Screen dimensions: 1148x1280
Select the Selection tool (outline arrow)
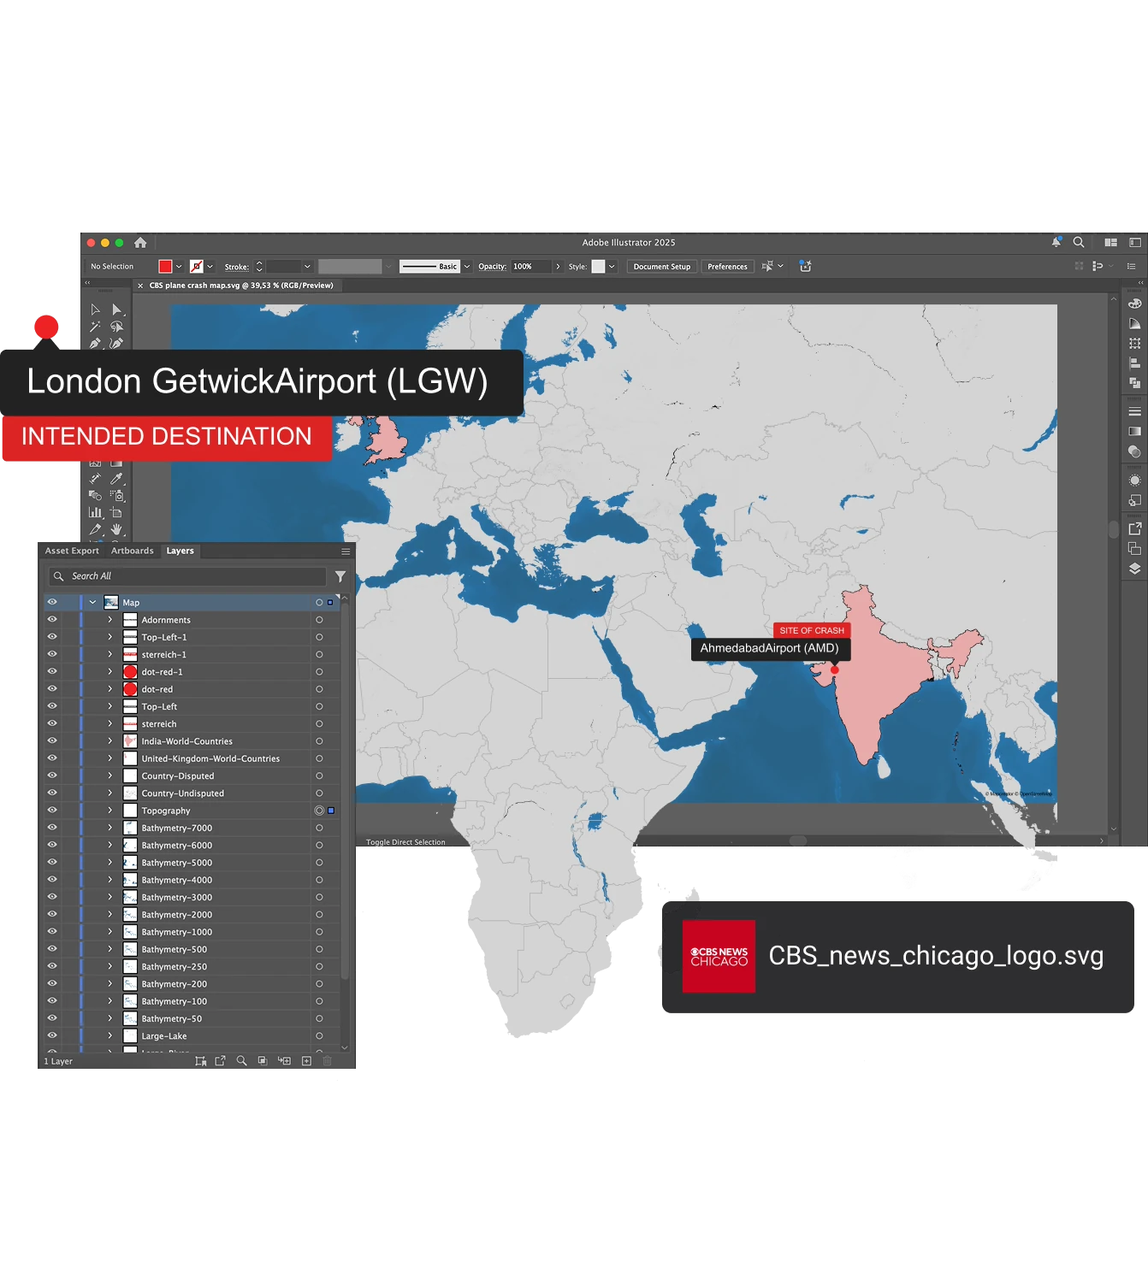coord(95,310)
